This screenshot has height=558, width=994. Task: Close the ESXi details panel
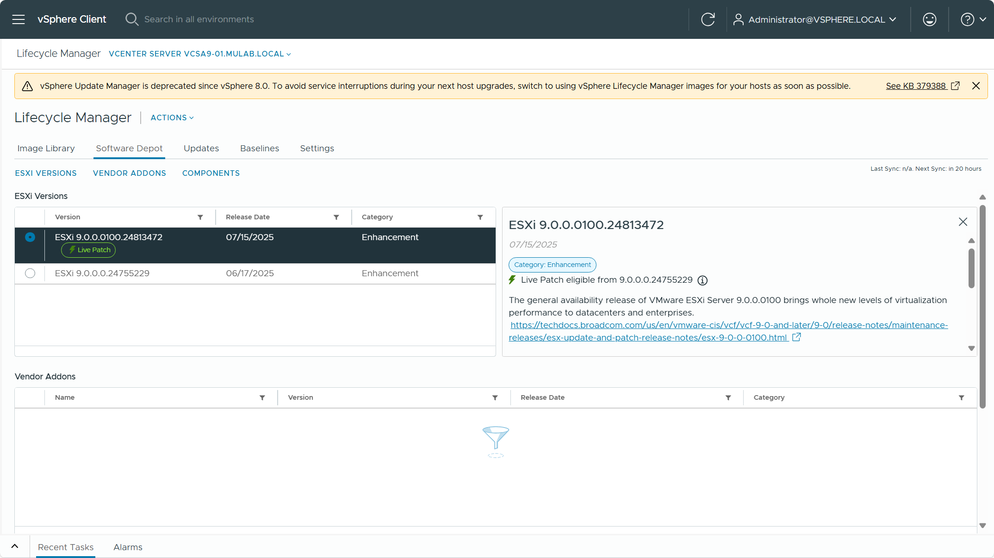tap(963, 222)
